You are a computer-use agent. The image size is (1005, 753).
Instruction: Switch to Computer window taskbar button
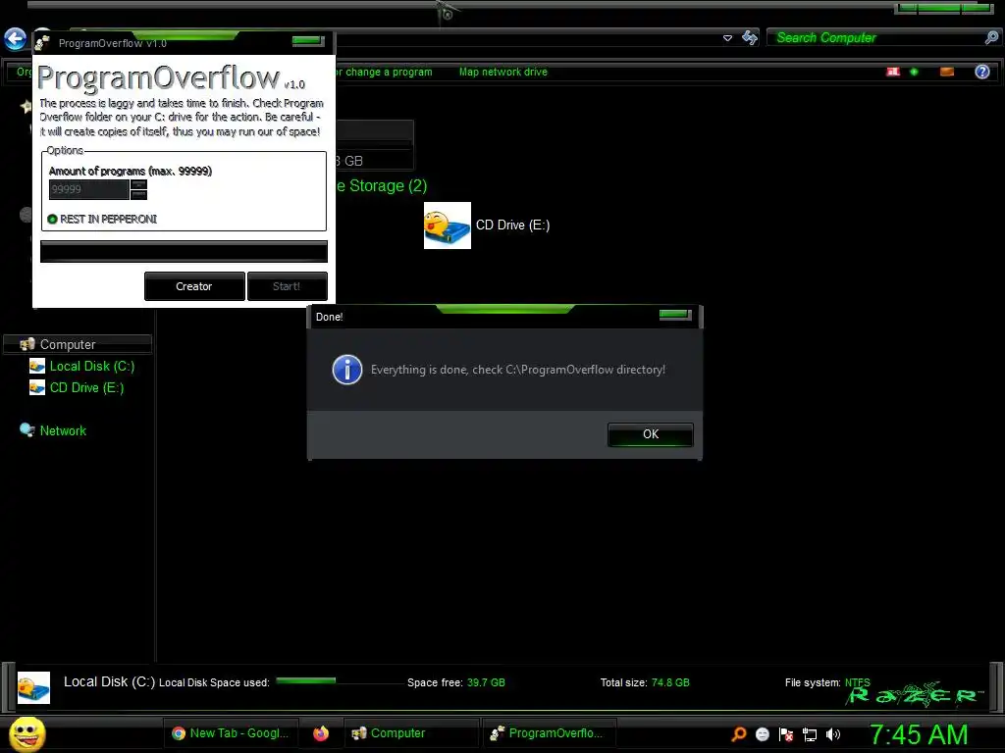pyautogui.click(x=410, y=733)
